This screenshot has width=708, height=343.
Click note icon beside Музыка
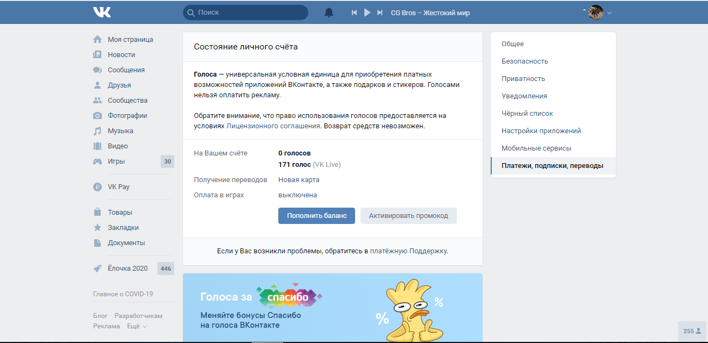click(97, 130)
